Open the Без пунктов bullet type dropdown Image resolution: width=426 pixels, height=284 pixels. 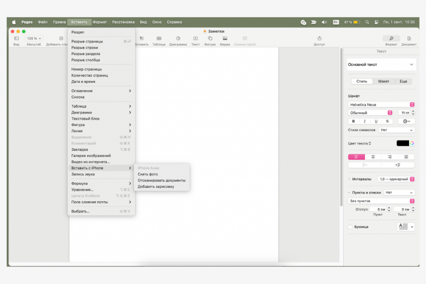381,201
